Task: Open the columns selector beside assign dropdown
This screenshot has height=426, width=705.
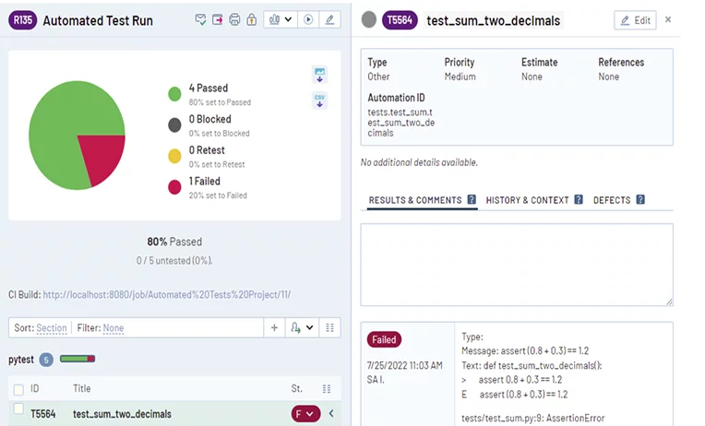Action: tap(328, 327)
